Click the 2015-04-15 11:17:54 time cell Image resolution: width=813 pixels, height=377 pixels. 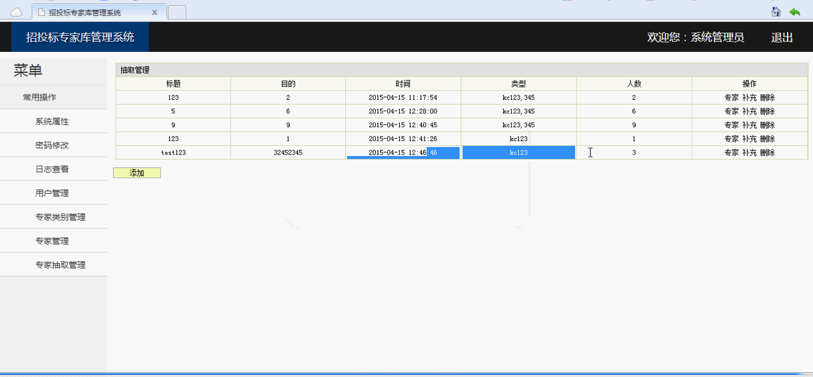pos(403,97)
